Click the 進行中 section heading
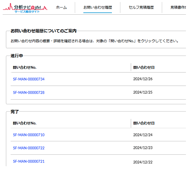This screenshot has height=169, width=190. (17, 56)
